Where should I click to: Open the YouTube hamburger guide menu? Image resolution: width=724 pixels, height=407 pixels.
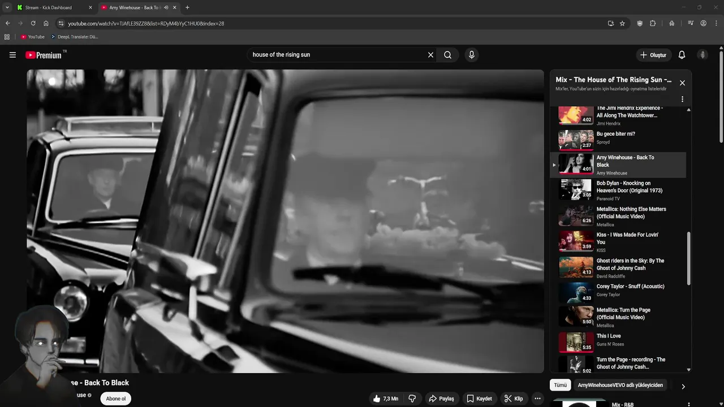12,55
